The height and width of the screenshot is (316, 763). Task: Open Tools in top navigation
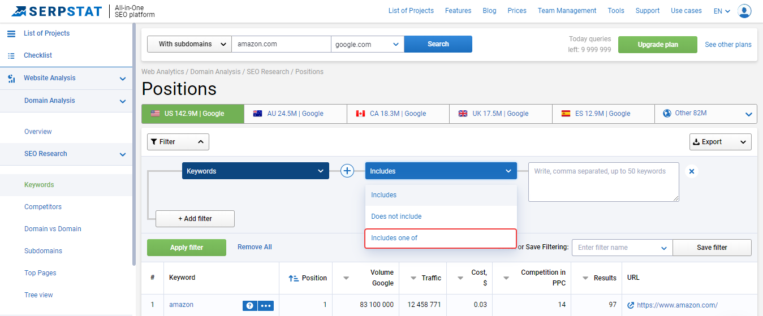(616, 11)
